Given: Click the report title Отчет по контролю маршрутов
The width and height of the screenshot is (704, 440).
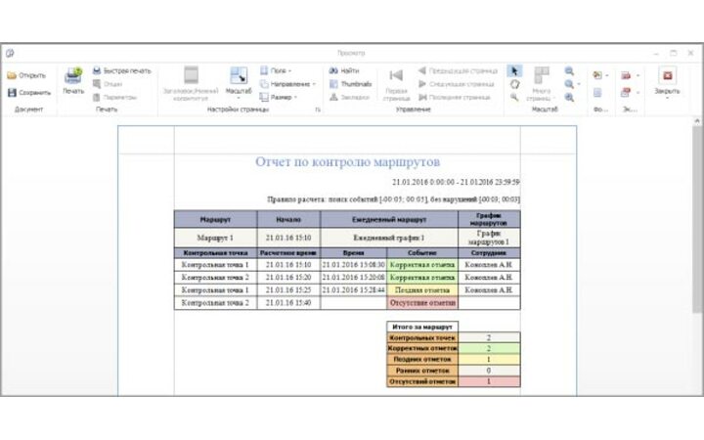Looking at the screenshot, I should [x=346, y=161].
